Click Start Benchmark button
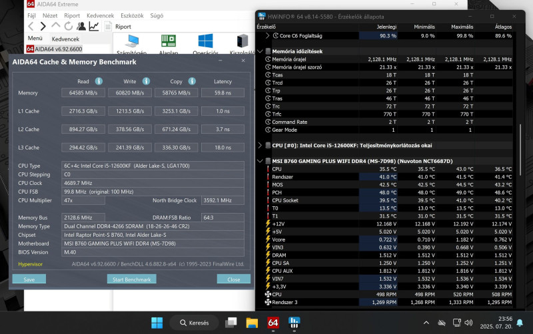Screen dimensions: 533x334 point(131,279)
